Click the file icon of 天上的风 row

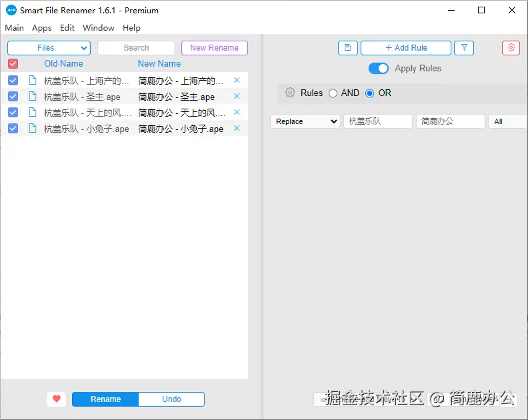[32, 112]
